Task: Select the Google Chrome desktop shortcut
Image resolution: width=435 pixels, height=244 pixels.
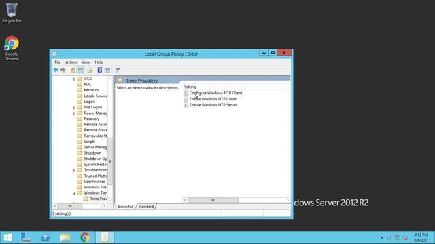Action: (12, 48)
